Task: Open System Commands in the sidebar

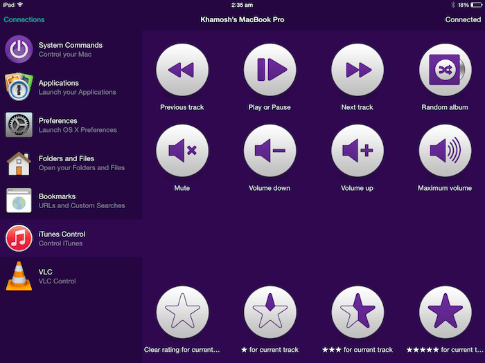Action: pos(71,50)
